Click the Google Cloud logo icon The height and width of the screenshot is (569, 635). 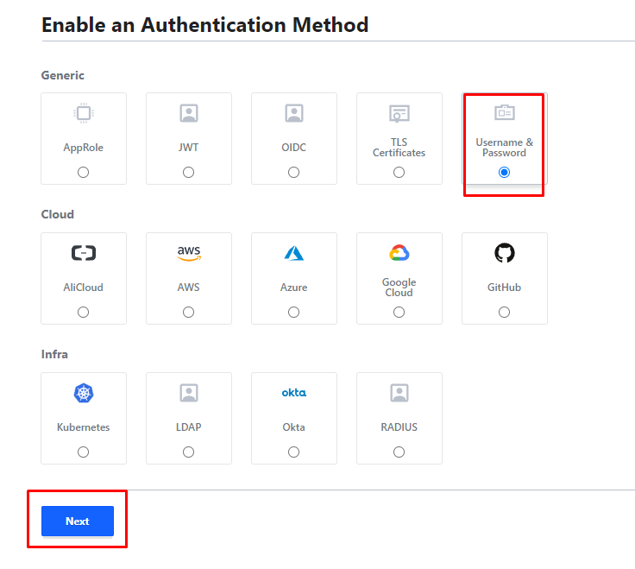coord(399,253)
